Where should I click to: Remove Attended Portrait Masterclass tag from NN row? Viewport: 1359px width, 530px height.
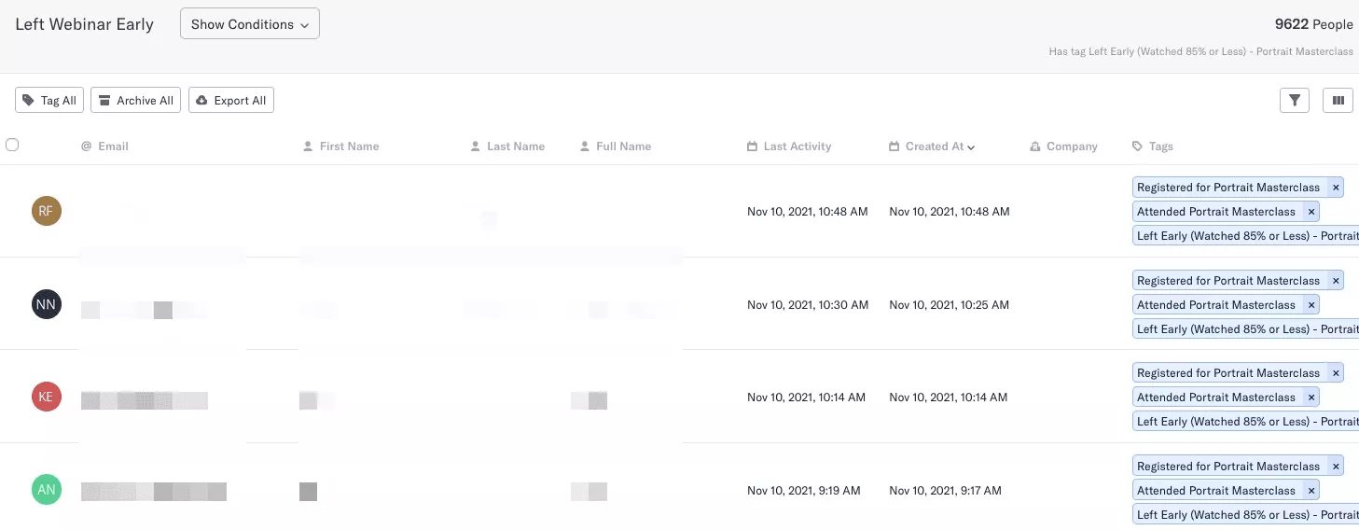[x=1311, y=305]
